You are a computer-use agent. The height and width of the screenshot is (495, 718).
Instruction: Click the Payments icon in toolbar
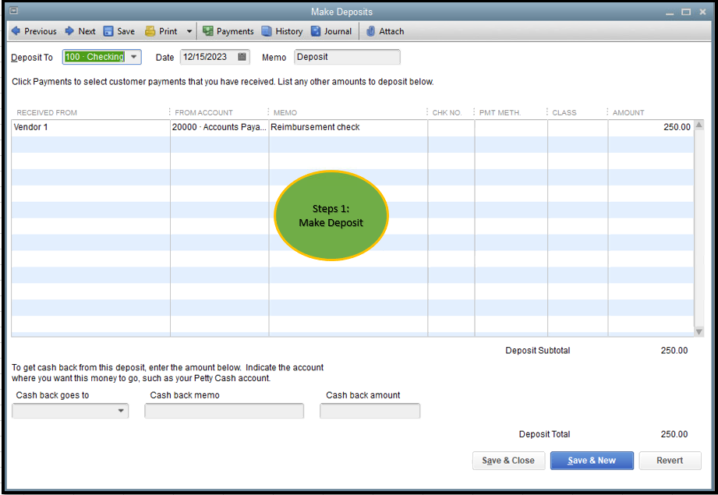pos(208,31)
